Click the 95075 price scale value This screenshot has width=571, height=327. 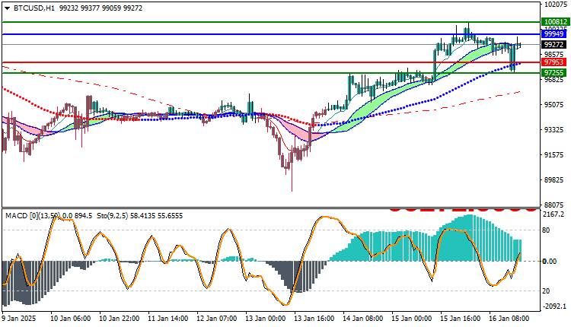point(555,104)
